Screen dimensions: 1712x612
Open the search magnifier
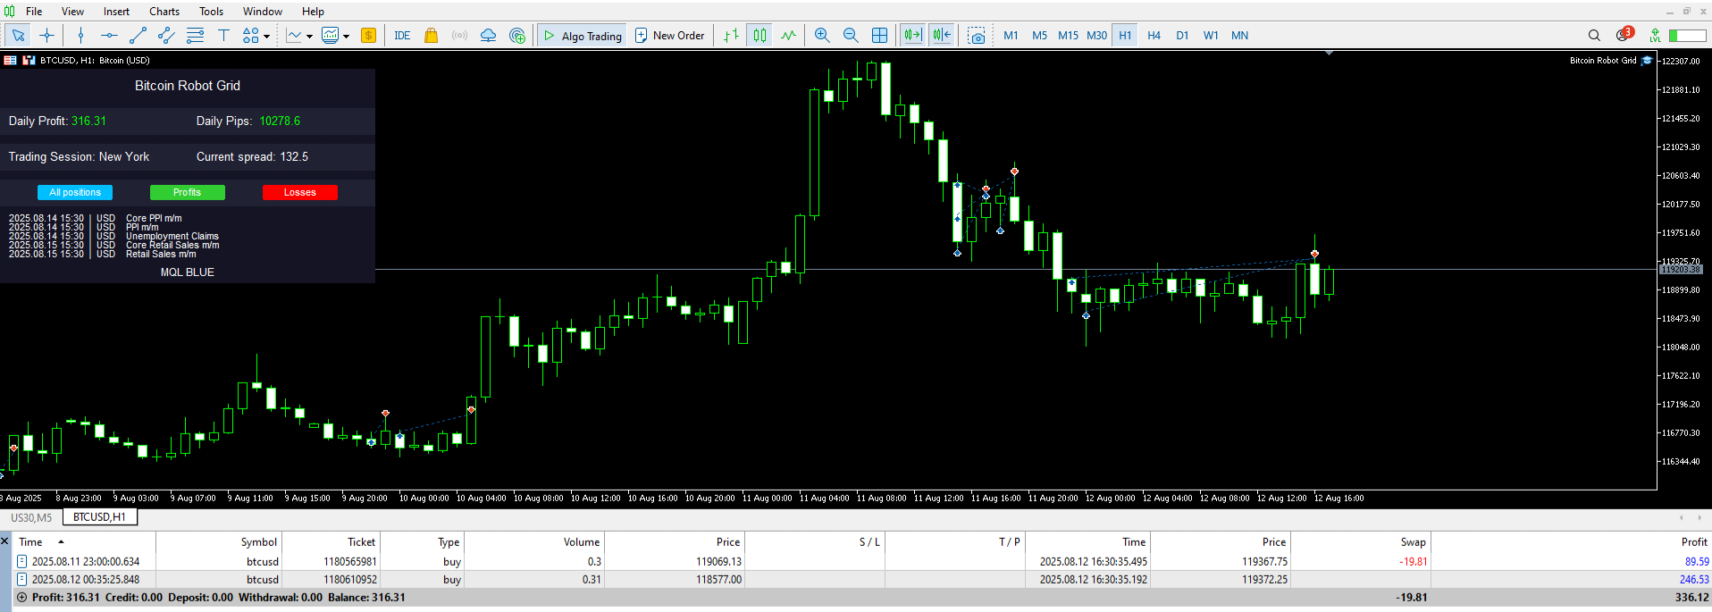coord(1594,36)
